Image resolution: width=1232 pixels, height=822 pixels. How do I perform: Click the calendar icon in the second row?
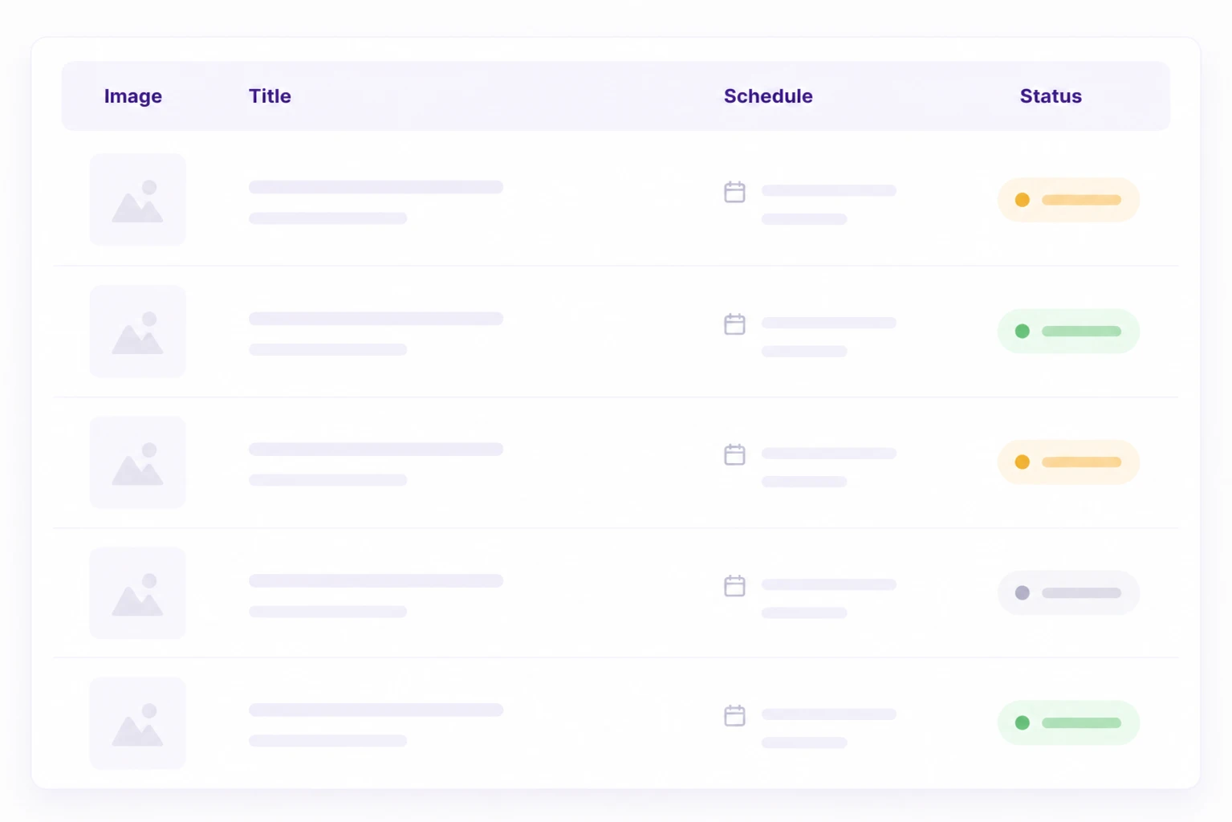coord(734,324)
